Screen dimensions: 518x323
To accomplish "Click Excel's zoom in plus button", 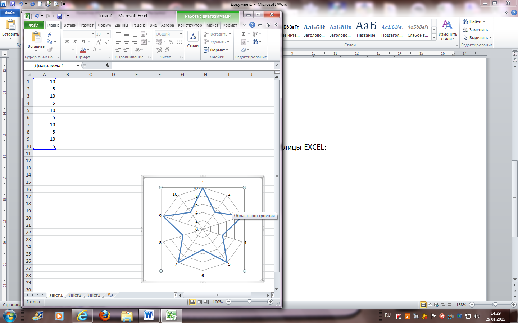I will tap(270, 302).
